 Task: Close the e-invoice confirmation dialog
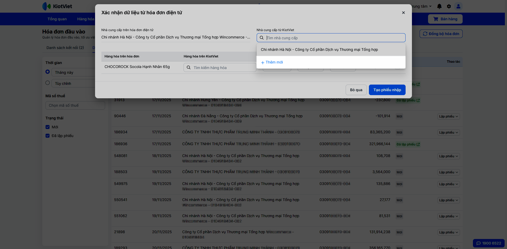pyautogui.click(x=403, y=13)
